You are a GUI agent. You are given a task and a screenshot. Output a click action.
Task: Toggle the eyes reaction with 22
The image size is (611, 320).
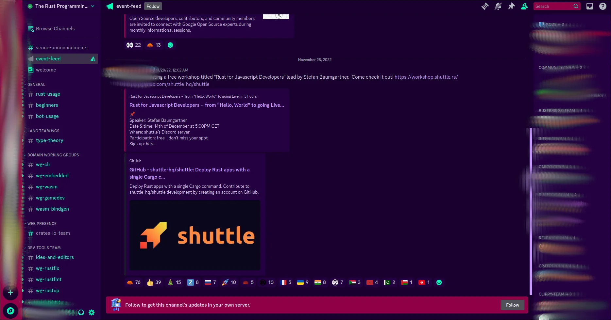click(134, 45)
